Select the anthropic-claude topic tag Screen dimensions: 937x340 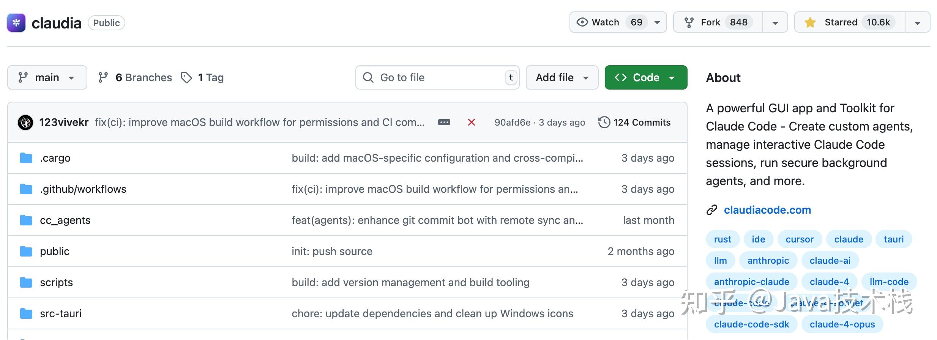(751, 282)
